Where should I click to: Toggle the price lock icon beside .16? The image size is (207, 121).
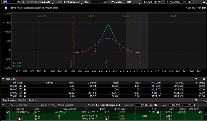click(158, 112)
